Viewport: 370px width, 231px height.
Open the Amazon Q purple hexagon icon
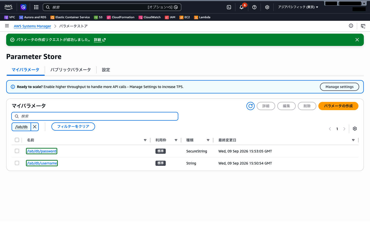coord(23,7)
